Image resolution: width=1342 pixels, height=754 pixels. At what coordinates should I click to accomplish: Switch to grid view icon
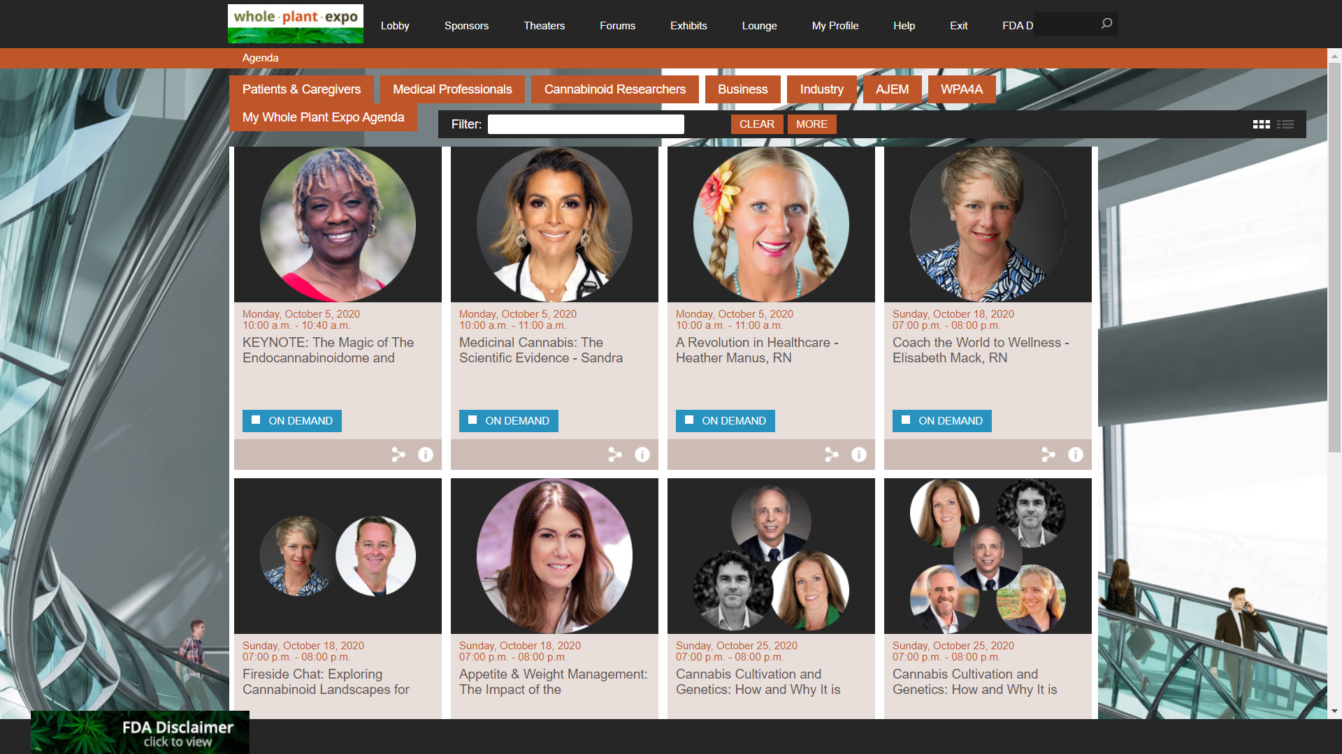[x=1261, y=124]
